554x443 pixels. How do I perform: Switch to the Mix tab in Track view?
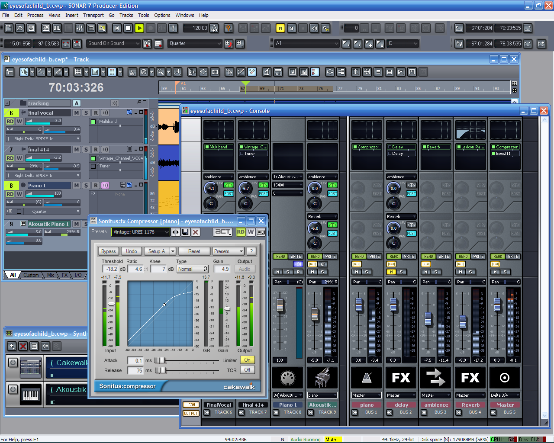(x=51, y=275)
